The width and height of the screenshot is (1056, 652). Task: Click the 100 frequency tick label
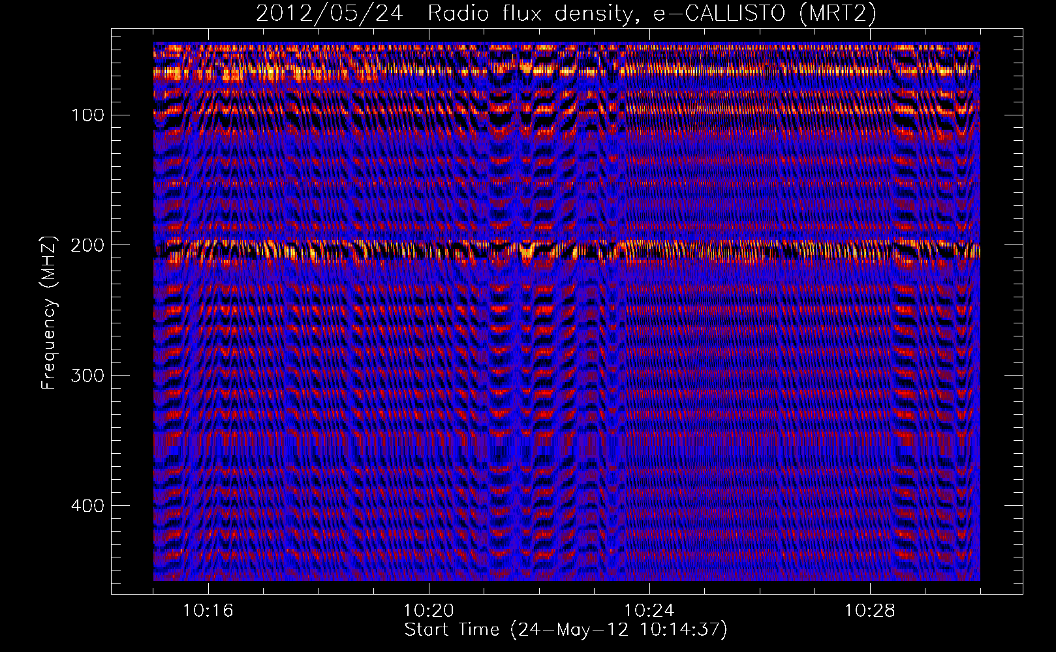tap(87, 115)
